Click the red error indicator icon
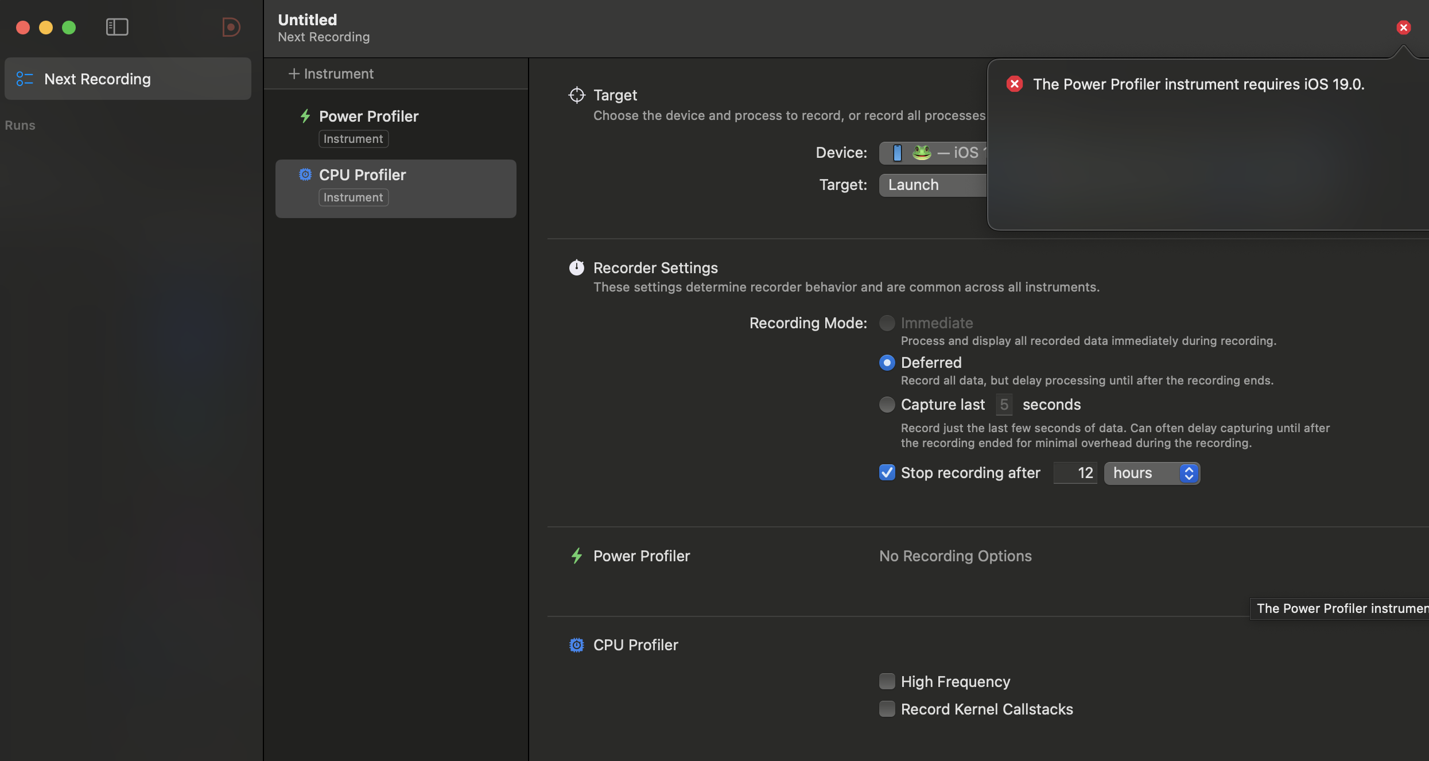The image size is (1429, 761). tap(1403, 27)
